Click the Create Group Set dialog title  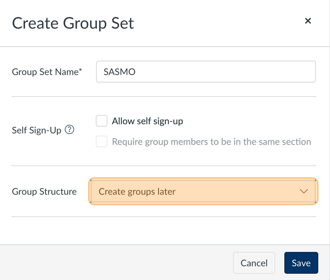(73, 23)
